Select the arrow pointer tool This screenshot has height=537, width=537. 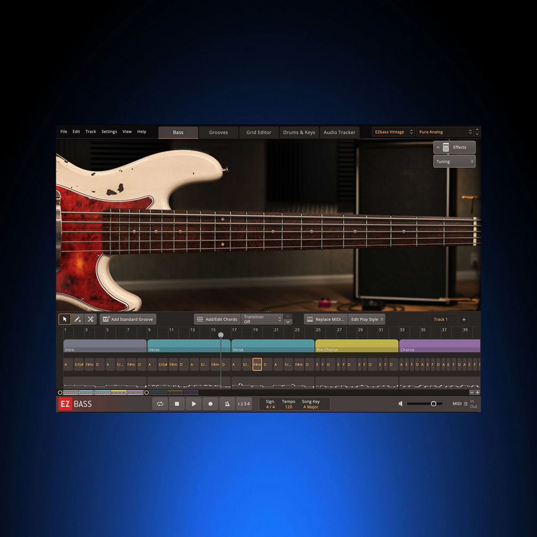pos(65,319)
